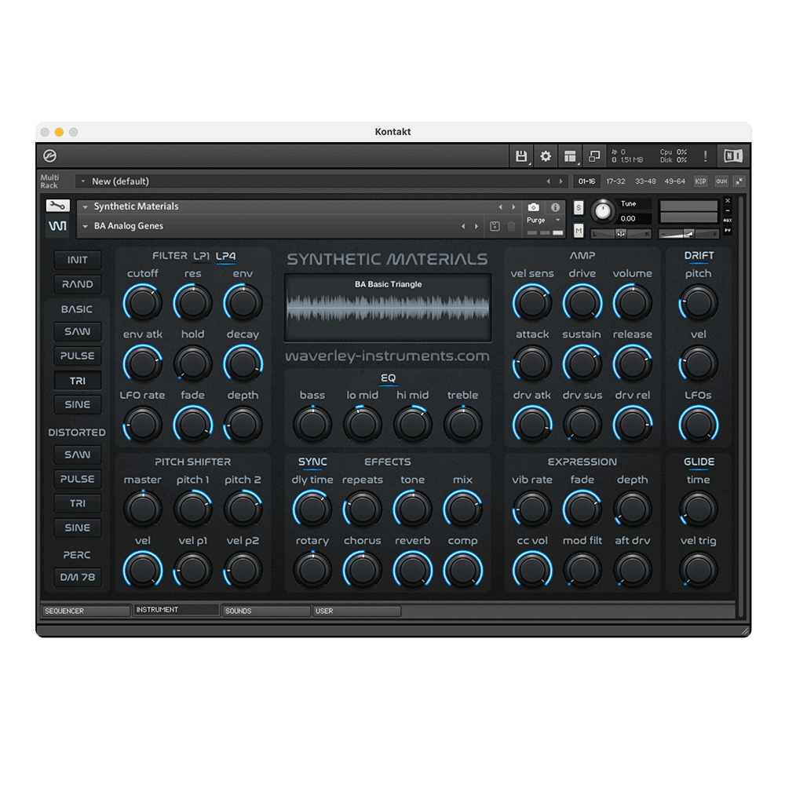Open instrument edit mode wrench icon
The height and width of the screenshot is (785, 785).
(x=57, y=205)
